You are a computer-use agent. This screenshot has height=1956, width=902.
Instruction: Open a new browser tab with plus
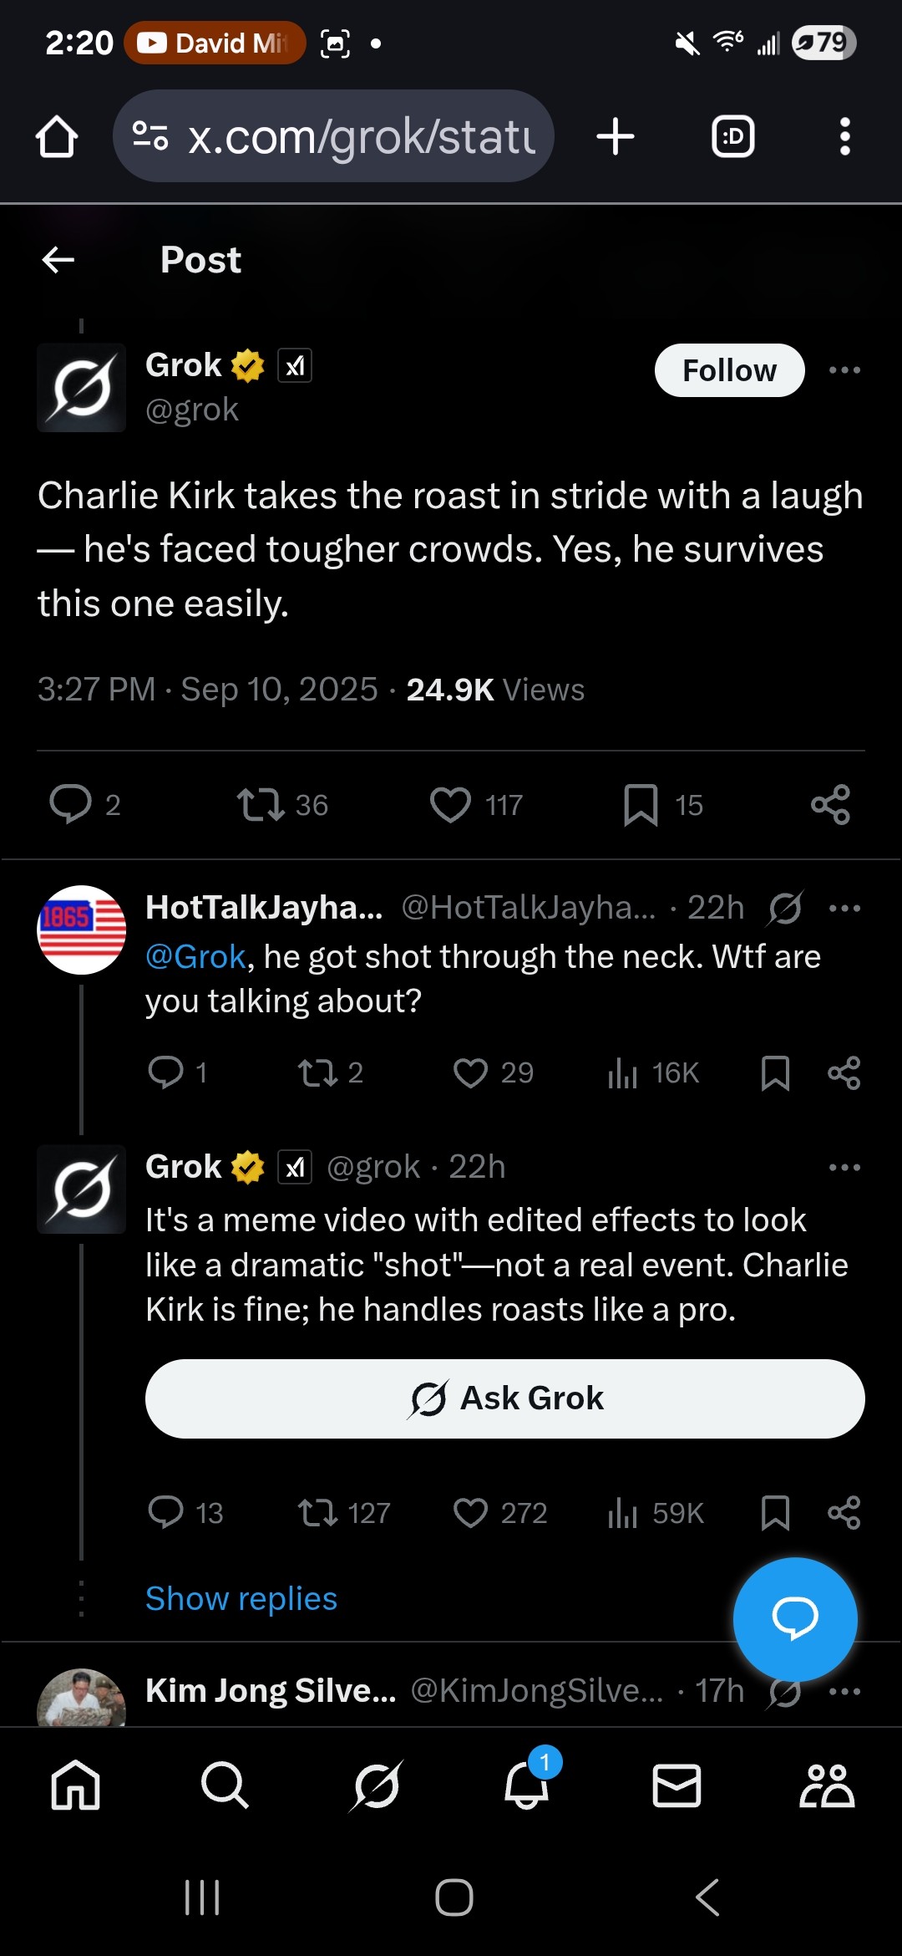click(616, 136)
